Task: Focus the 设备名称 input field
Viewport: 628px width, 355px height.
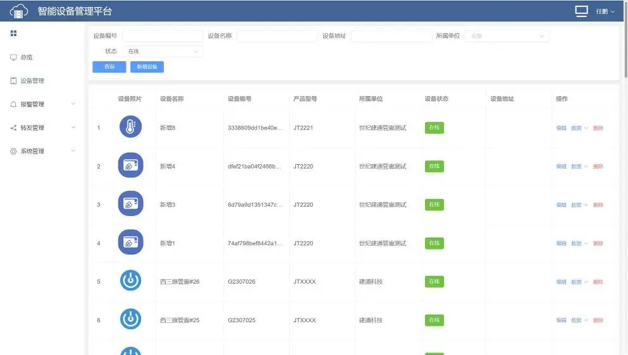Action: (x=277, y=36)
